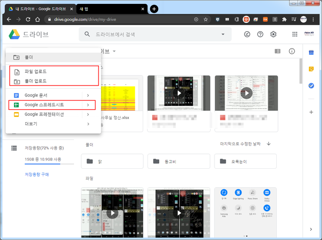Close the 내 드라이브 browser tab
322x240 pixels.
tap(71, 9)
